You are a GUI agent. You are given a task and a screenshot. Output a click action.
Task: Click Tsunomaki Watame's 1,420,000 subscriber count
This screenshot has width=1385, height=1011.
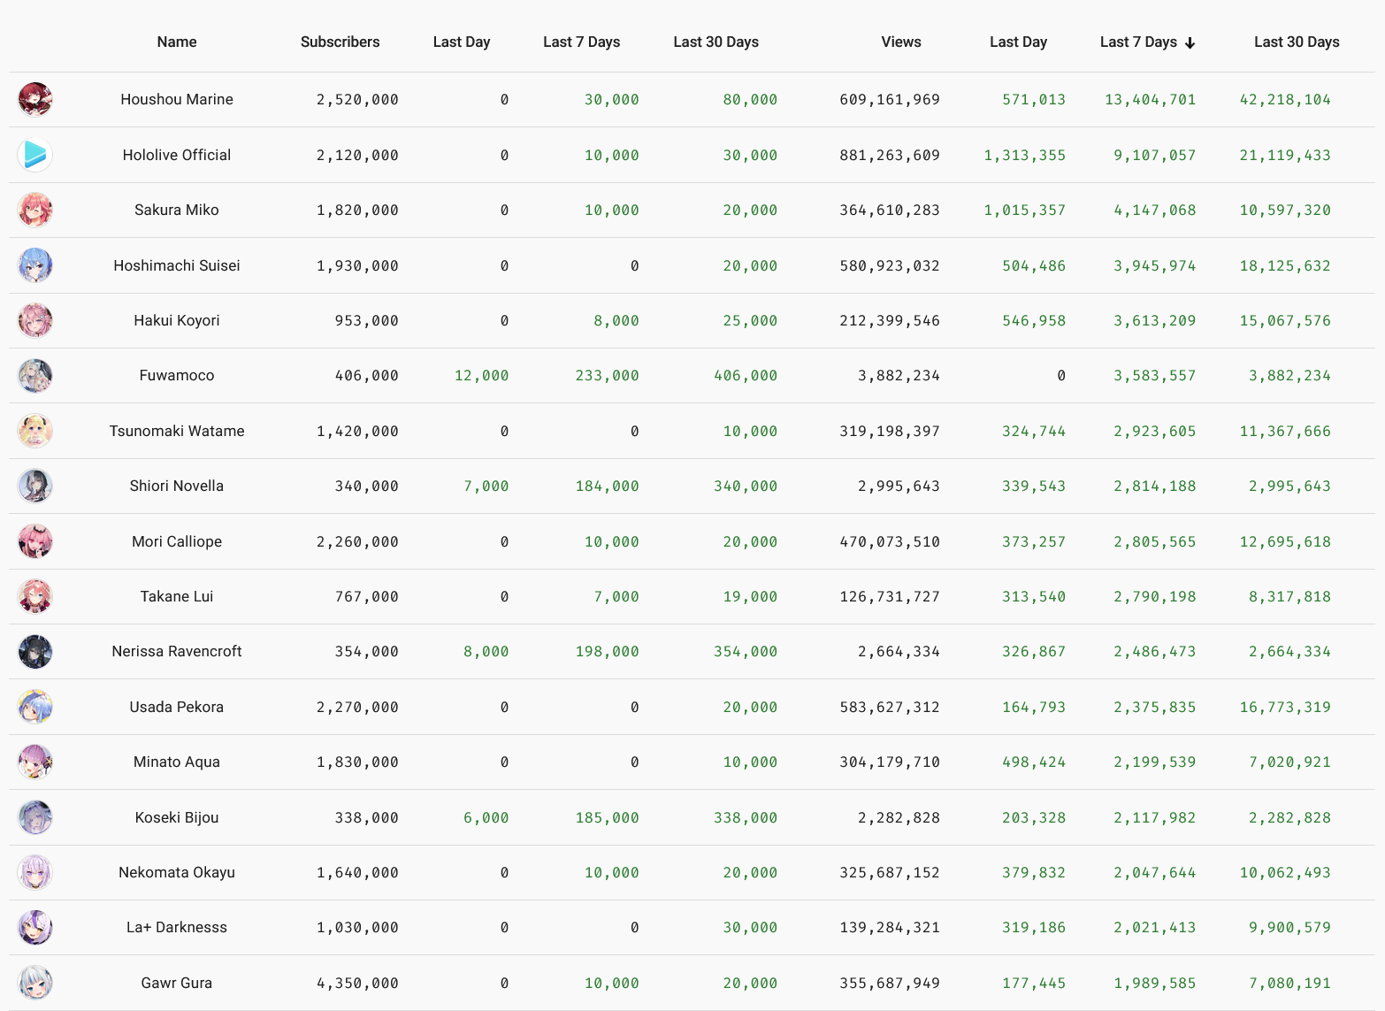click(357, 431)
